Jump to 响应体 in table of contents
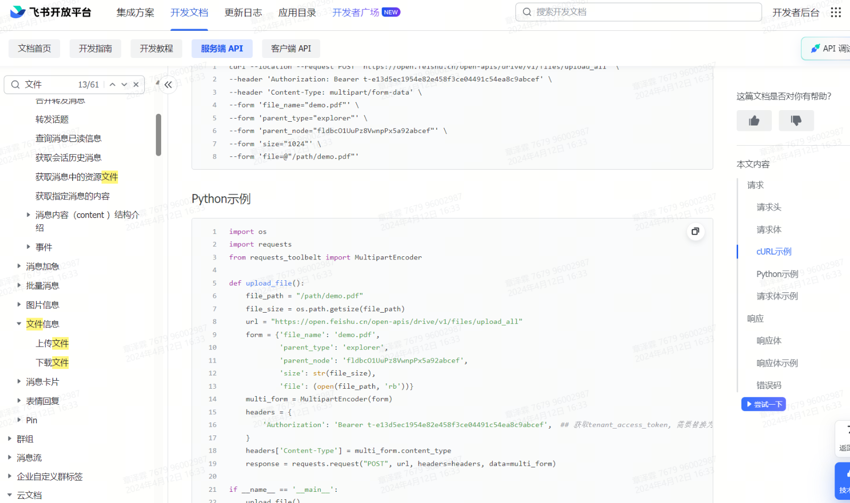 (x=769, y=340)
